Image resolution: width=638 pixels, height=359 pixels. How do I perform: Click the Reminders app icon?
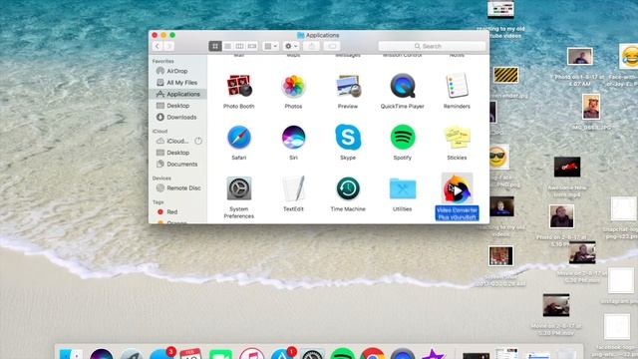click(457, 86)
